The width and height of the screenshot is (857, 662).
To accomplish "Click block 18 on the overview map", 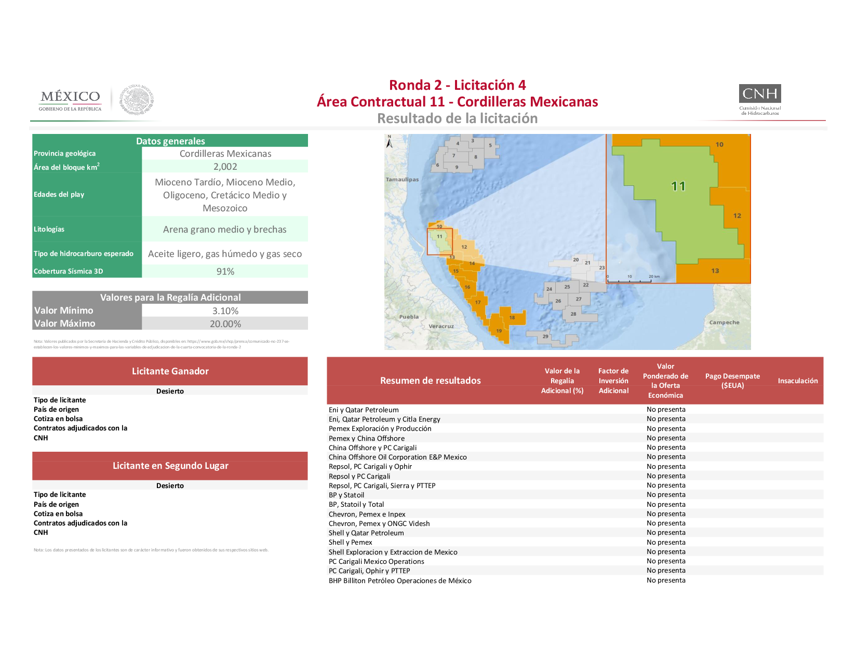I will 512,317.
